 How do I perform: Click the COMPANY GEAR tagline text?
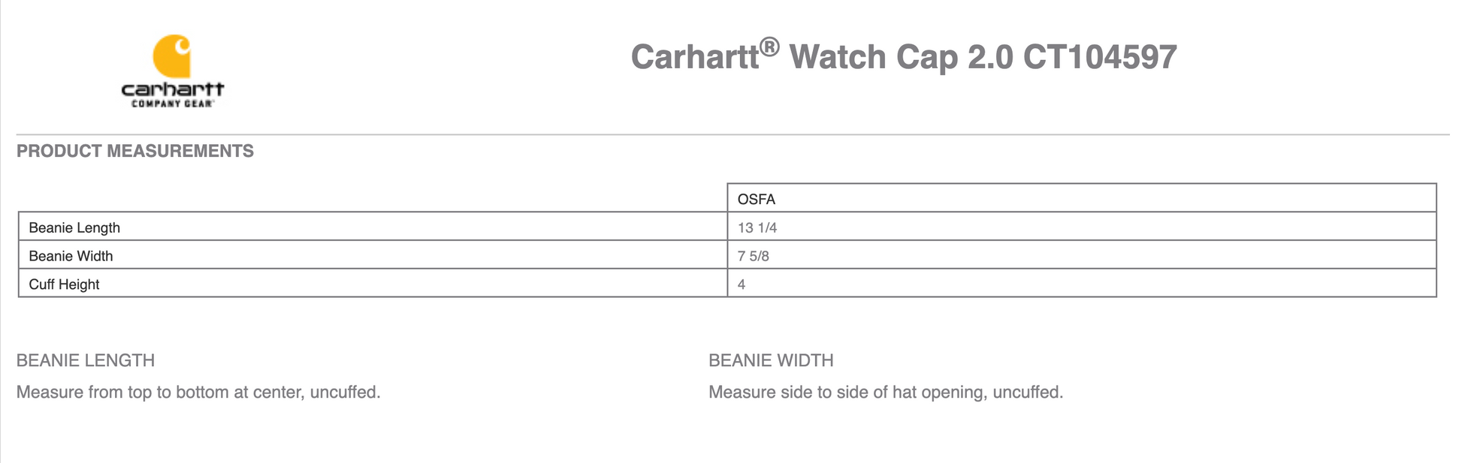click(173, 104)
